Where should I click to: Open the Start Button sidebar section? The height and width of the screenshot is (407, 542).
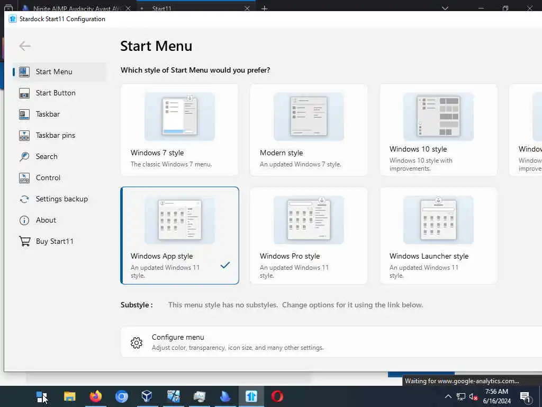tap(59, 93)
